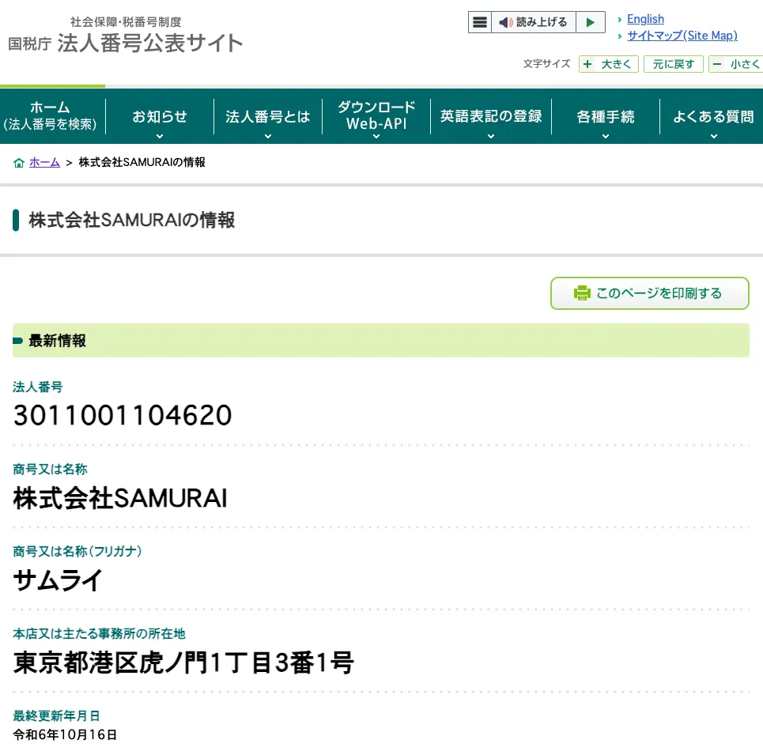Click the date 令和6年10月16日

point(65,734)
